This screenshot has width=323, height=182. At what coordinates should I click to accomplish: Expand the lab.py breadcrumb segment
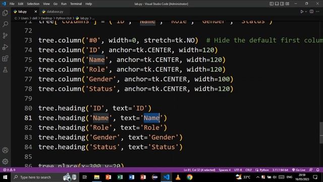coord(82,18)
